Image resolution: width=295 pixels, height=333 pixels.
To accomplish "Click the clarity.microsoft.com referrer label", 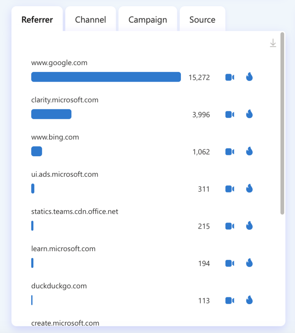I will point(65,100).
